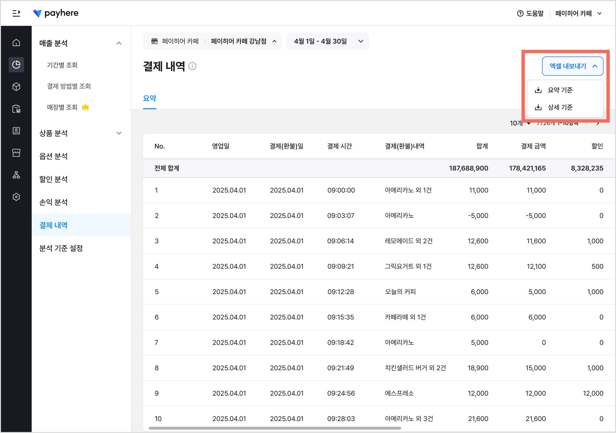Click the 결제(환불)내역 column header
Viewport: 616px width, 433px height.
coord(405,146)
